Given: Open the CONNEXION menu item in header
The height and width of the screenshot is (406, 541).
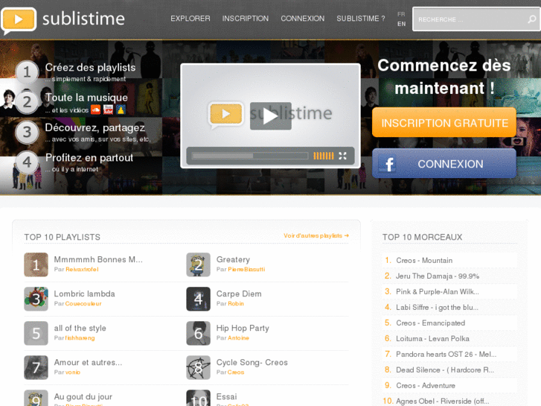Looking at the screenshot, I should pos(303,19).
